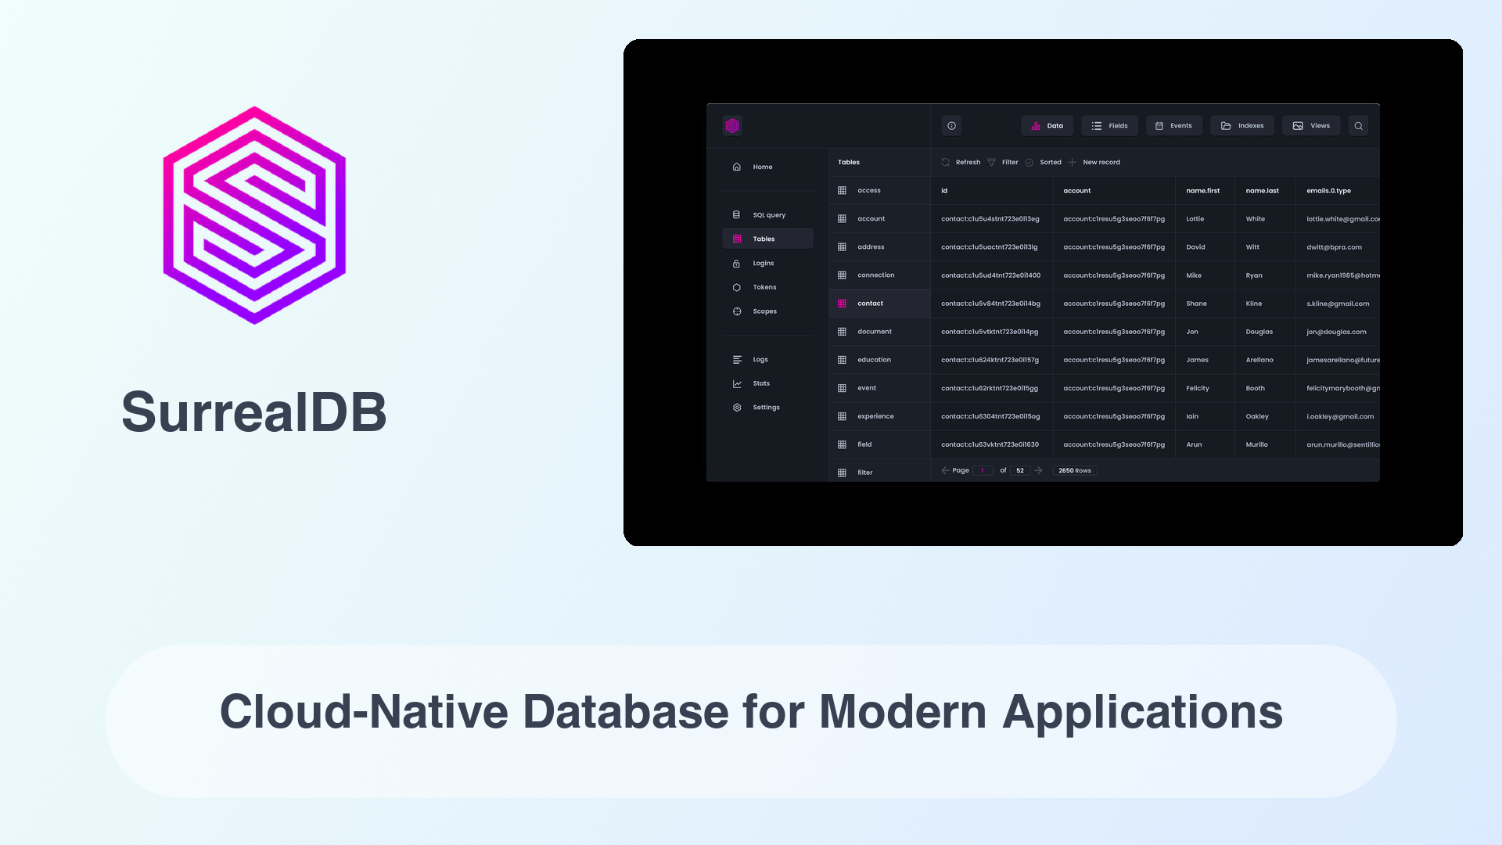The height and width of the screenshot is (845, 1502).
Task: Switch to the Fields tab
Action: click(1109, 125)
